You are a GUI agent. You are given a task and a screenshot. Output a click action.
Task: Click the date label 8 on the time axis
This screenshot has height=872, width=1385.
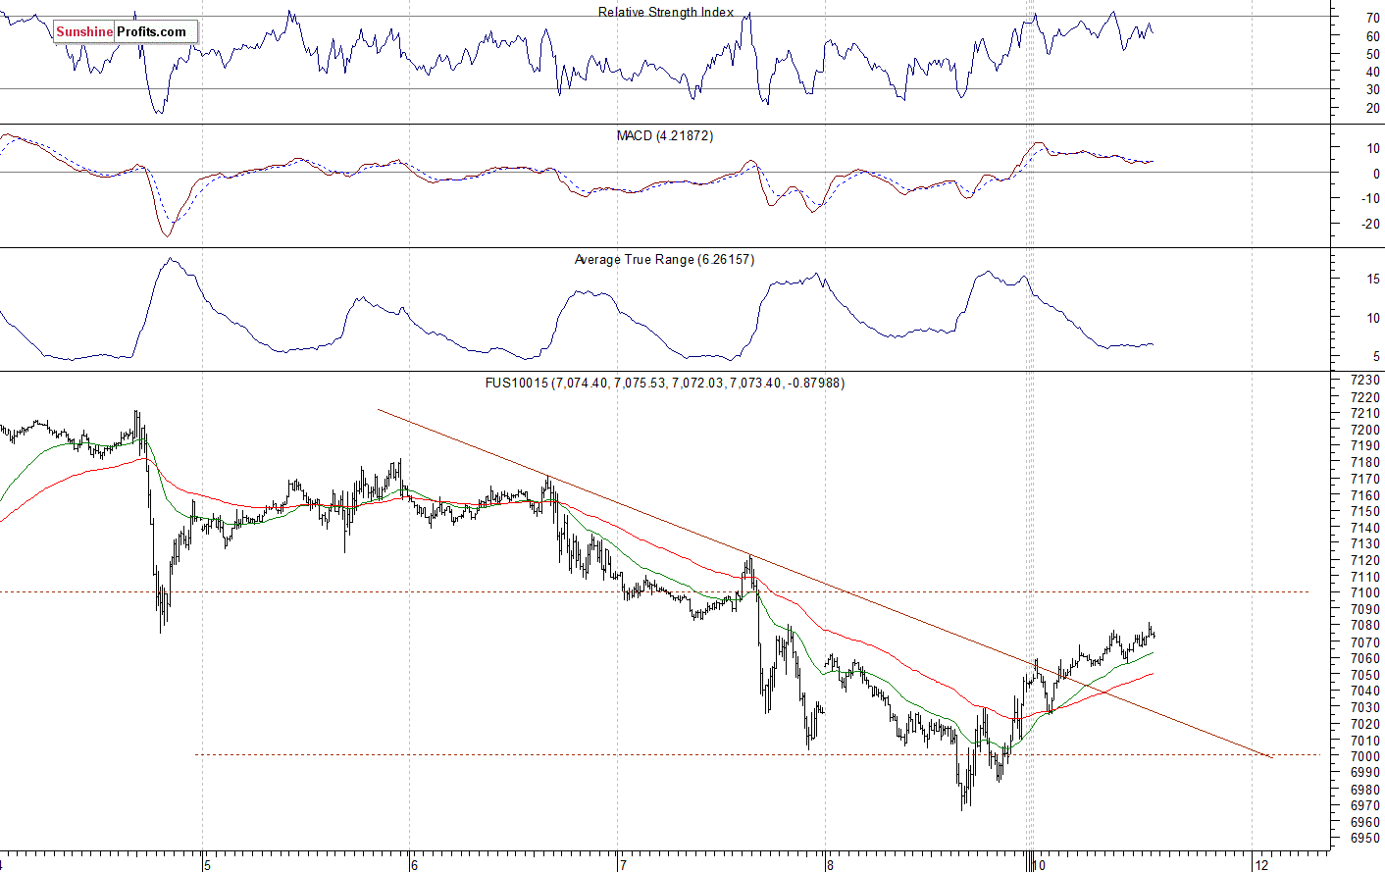[831, 865]
